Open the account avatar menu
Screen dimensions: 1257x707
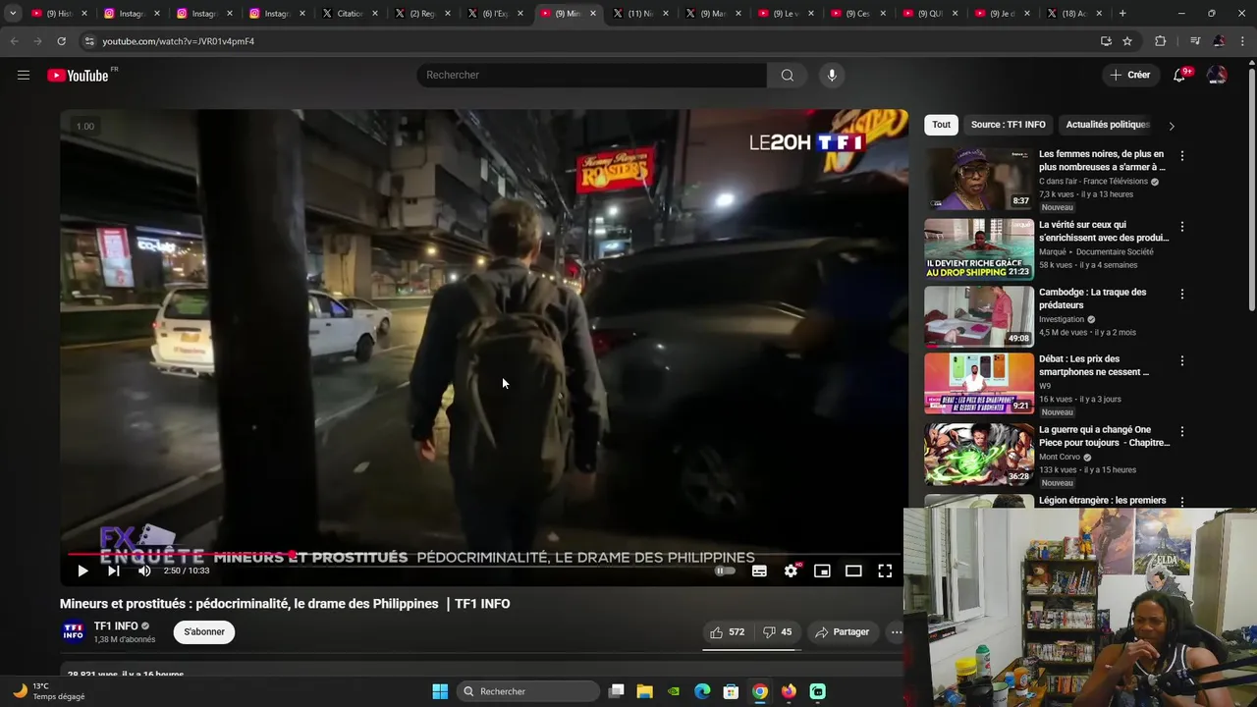[x=1216, y=75]
